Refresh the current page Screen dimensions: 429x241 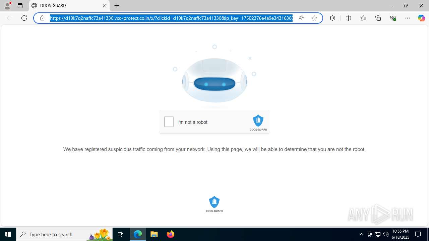click(x=24, y=18)
